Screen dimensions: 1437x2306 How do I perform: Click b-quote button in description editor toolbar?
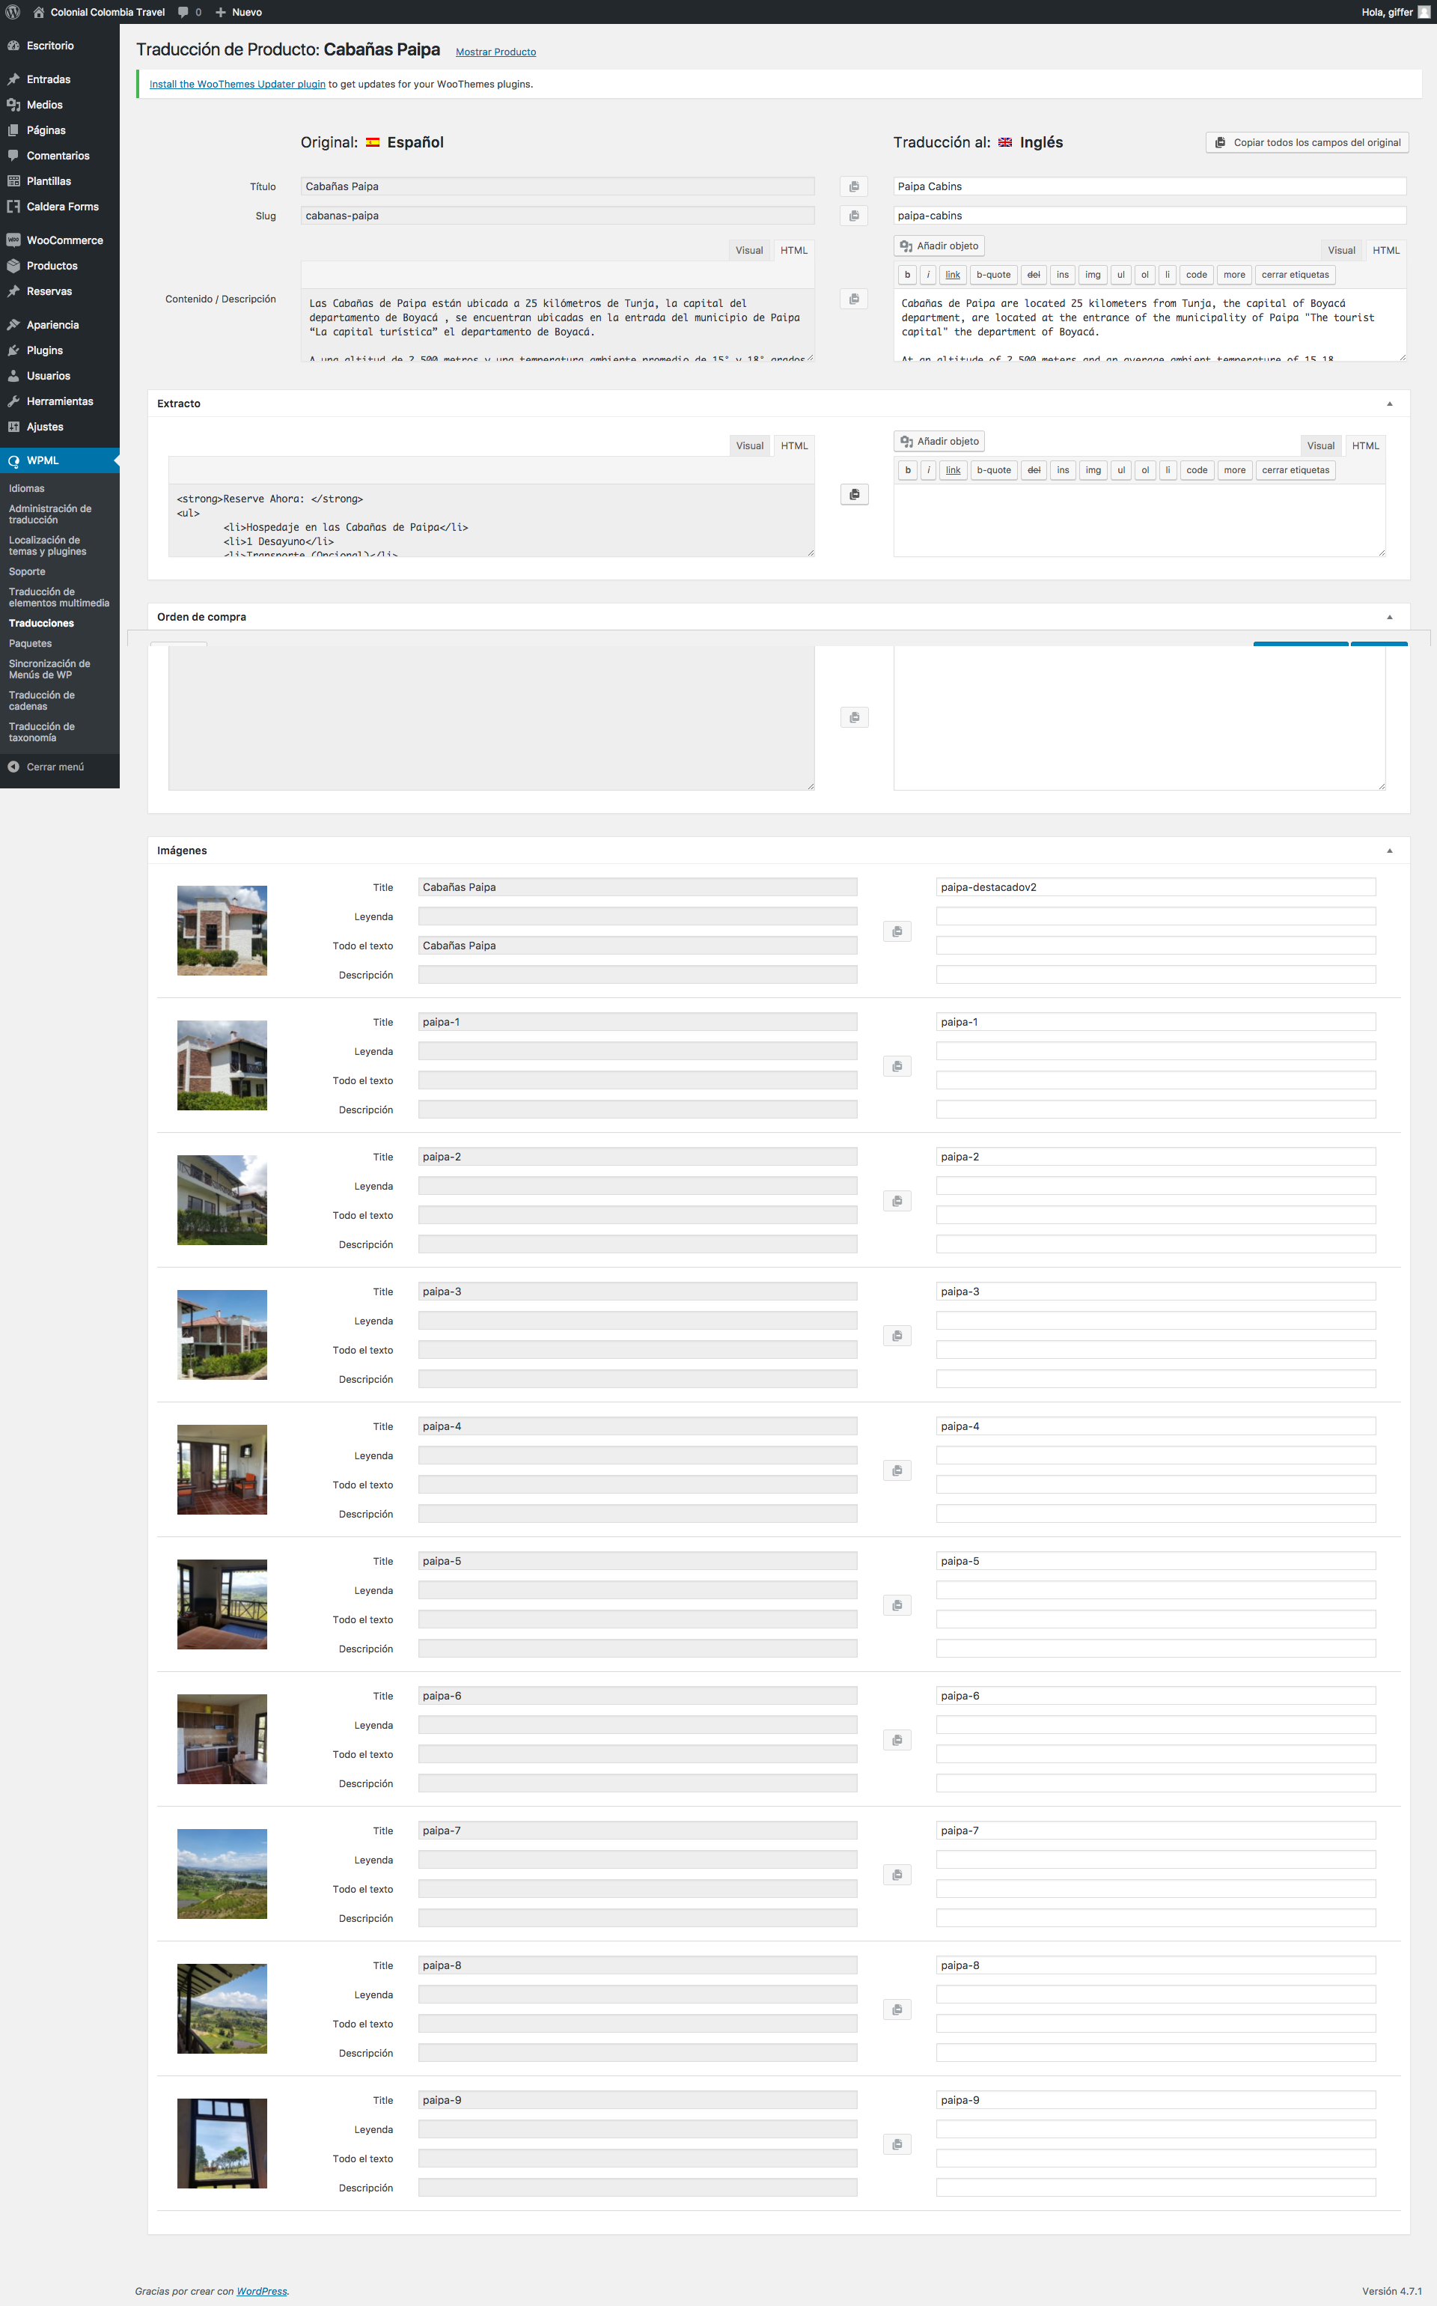pos(993,276)
